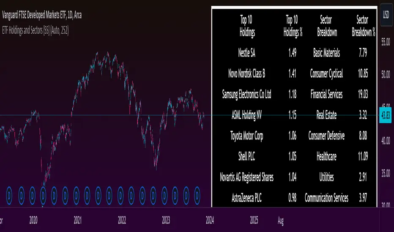Click the Aug time axis label
Image resolution: width=394 pixels, height=232 pixels.
click(x=281, y=221)
